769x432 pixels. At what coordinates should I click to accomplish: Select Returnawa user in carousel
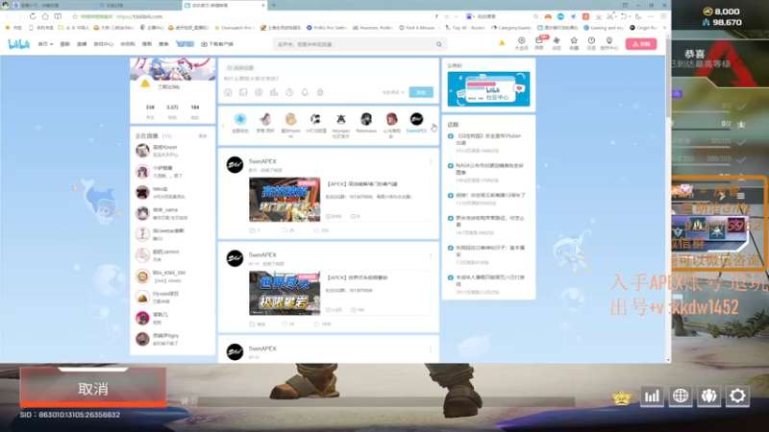pyautogui.click(x=366, y=123)
